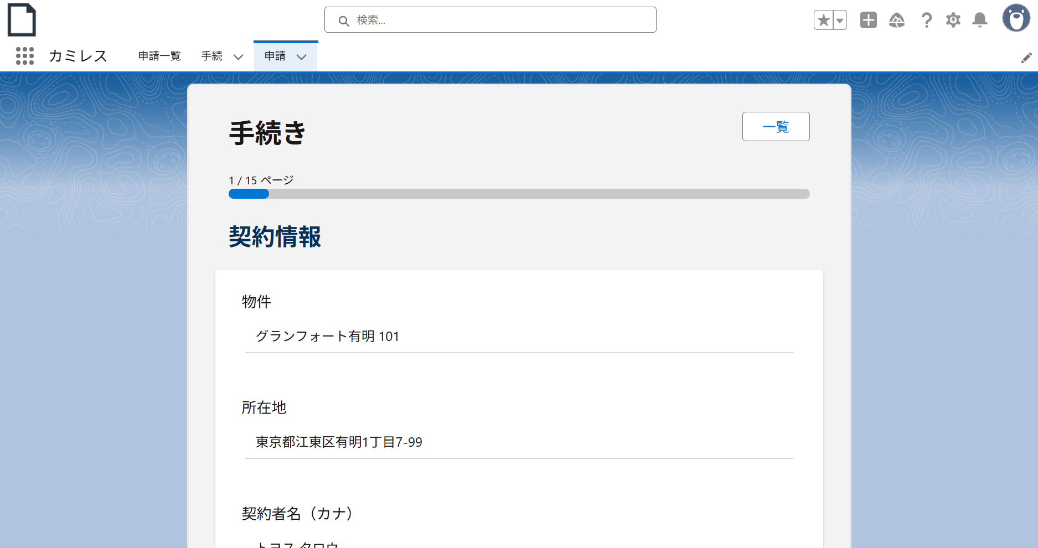
Task: Click the 一覧 button
Action: point(776,127)
